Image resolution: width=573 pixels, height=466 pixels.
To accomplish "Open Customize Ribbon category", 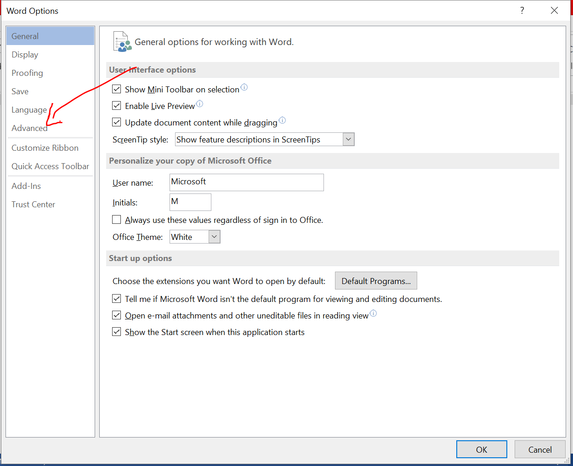I will click(50, 148).
